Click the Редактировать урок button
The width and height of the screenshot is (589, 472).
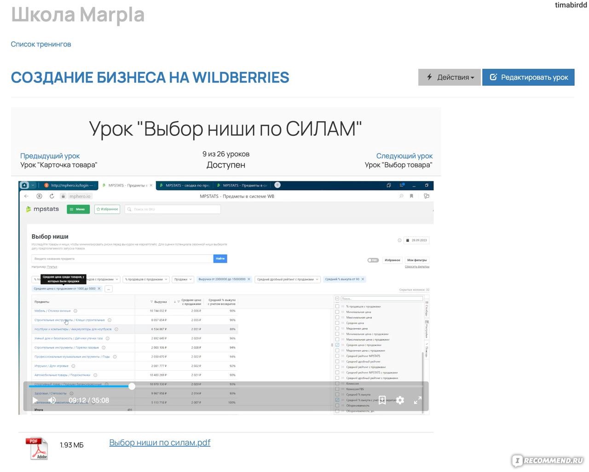click(x=528, y=77)
